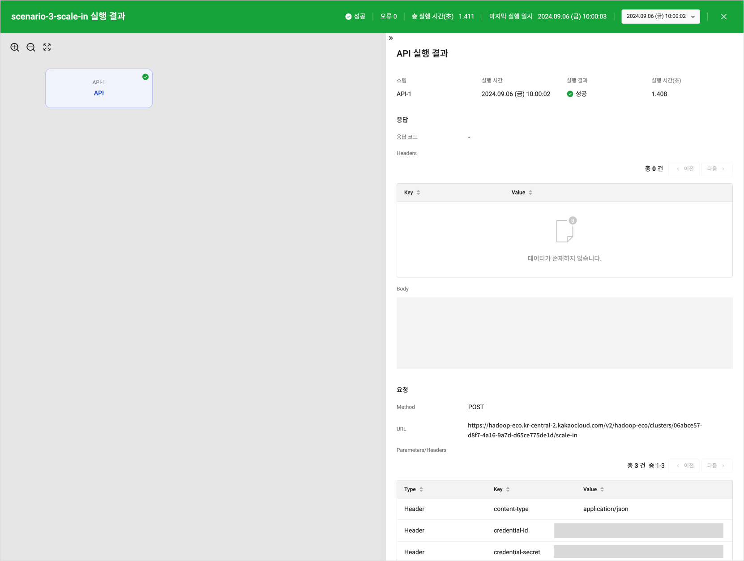Image resolution: width=744 pixels, height=561 pixels.
Task: Click the 데이터가 존재하지 않습니다 message
Action: point(564,259)
